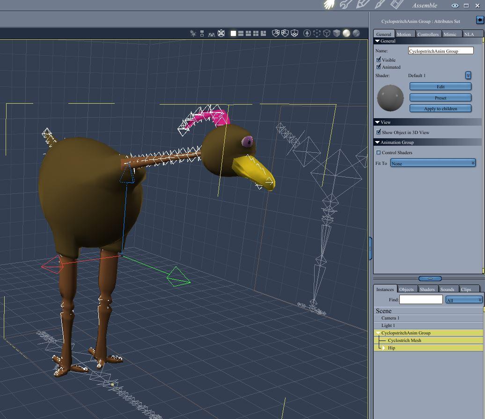Toggle third working box plane icon
485x419 pixels.
pyautogui.click(x=294, y=33)
